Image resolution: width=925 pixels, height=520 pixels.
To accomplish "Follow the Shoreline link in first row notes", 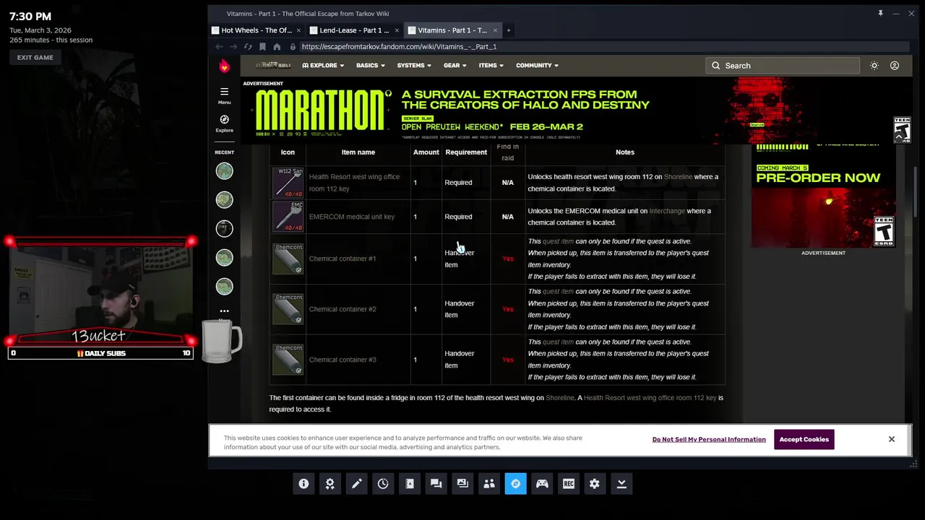I will (678, 177).
